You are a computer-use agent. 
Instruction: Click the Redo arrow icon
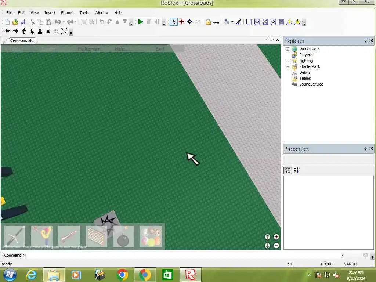(70, 22)
